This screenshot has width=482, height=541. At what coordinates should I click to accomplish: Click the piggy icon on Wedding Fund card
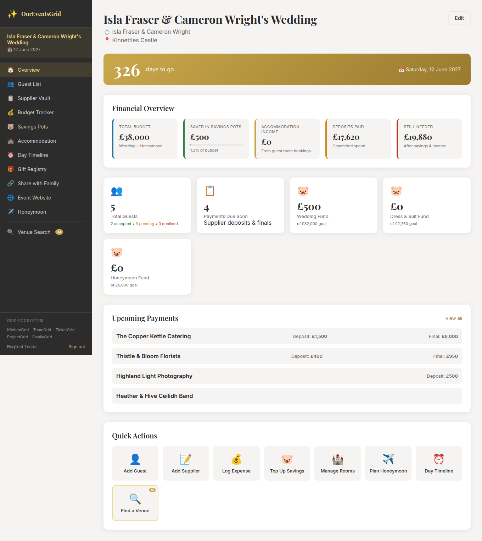pyautogui.click(x=303, y=191)
